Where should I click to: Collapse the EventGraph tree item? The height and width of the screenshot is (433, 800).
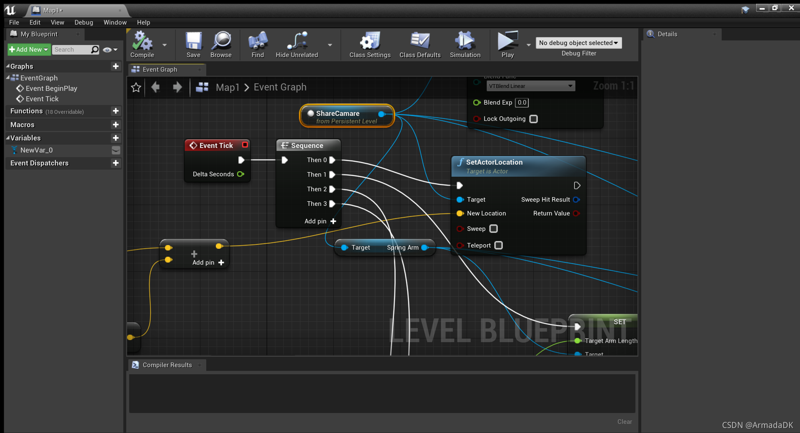point(7,78)
